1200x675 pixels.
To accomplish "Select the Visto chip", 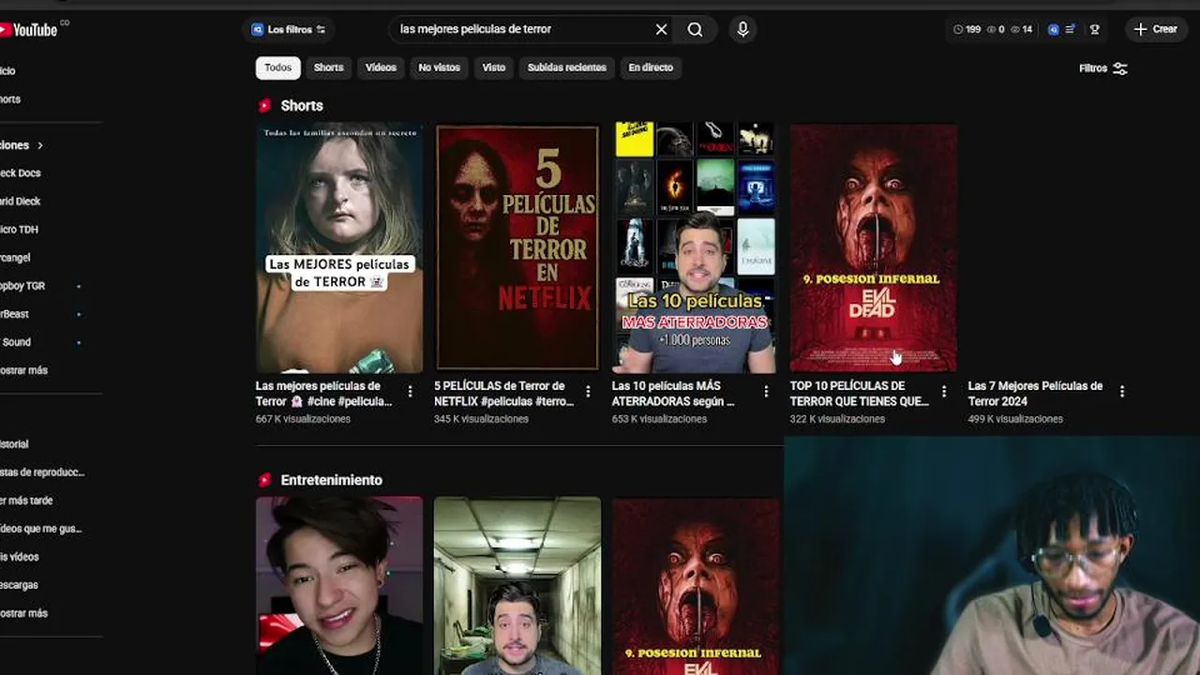I will coord(494,67).
